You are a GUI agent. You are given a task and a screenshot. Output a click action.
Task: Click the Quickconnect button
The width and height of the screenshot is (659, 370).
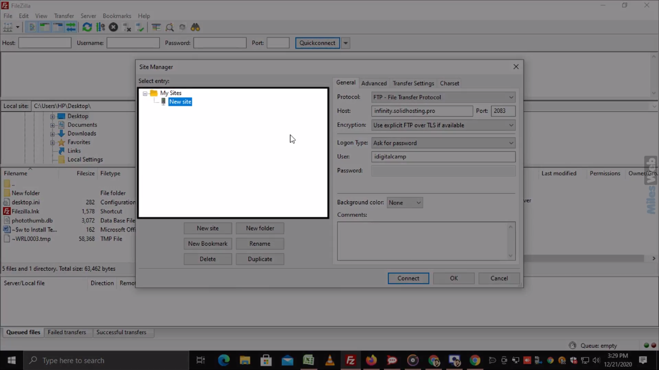pos(317,43)
